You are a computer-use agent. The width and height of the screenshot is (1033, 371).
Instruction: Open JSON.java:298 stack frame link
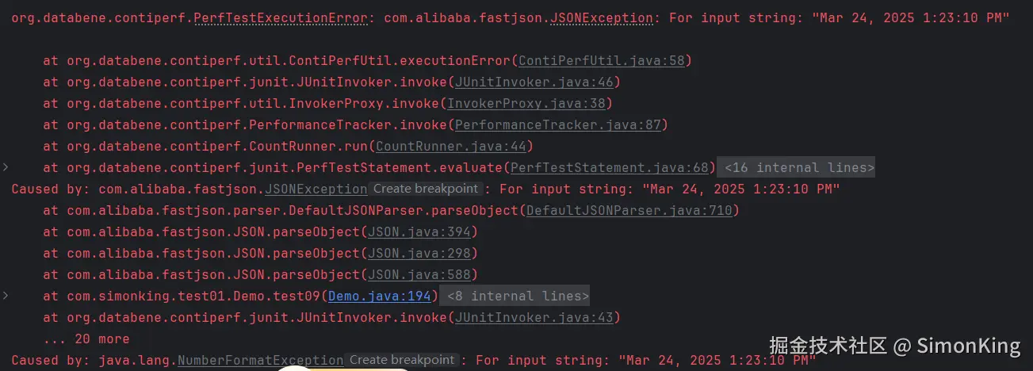pos(419,253)
